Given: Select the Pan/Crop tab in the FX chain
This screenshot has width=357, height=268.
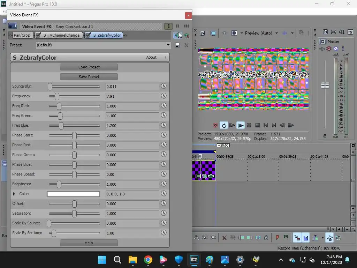Looking at the screenshot, I should click(22, 35).
